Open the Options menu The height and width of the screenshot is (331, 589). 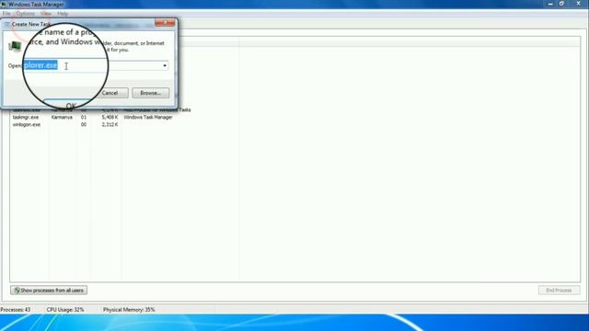coord(25,14)
